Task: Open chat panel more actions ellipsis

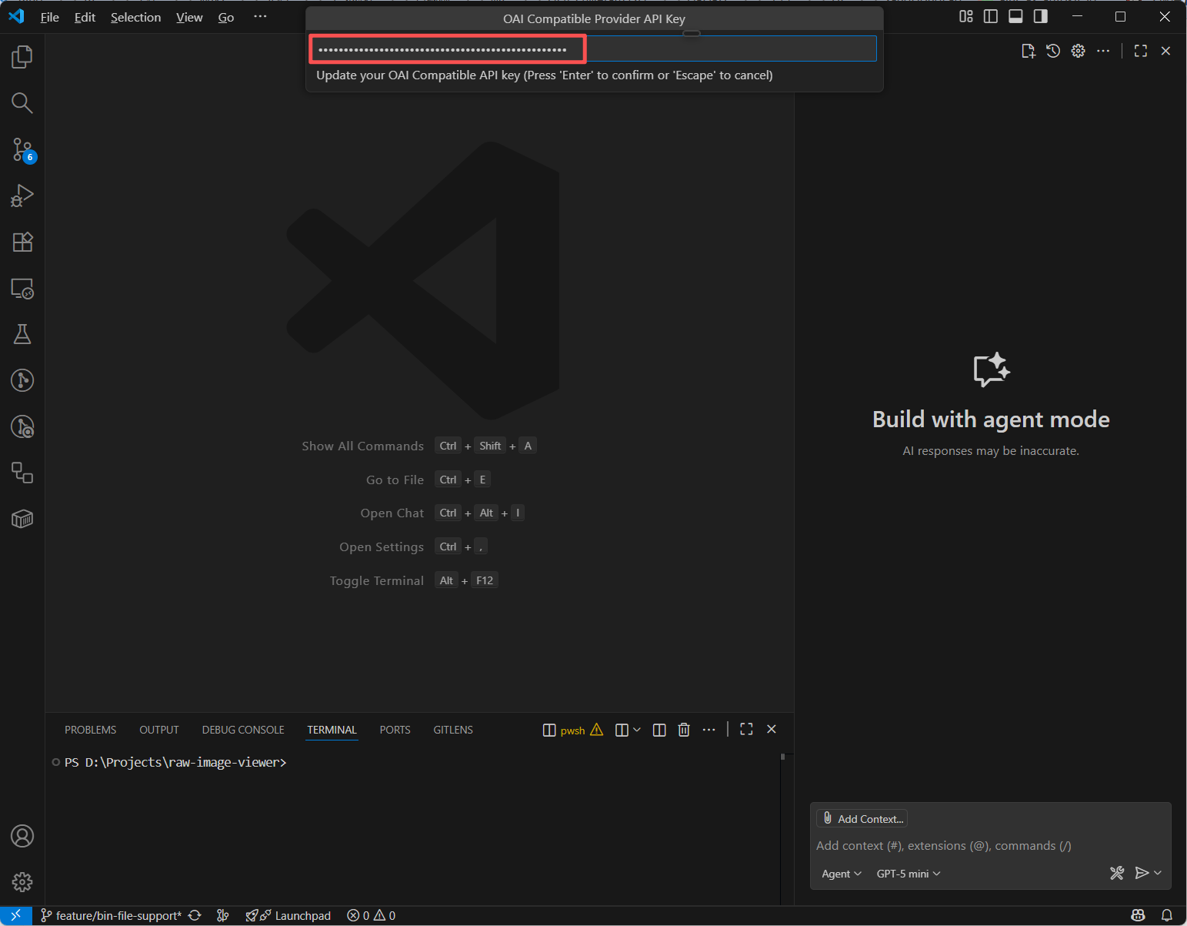Action: pyautogui.click(x=1103, y=51)
